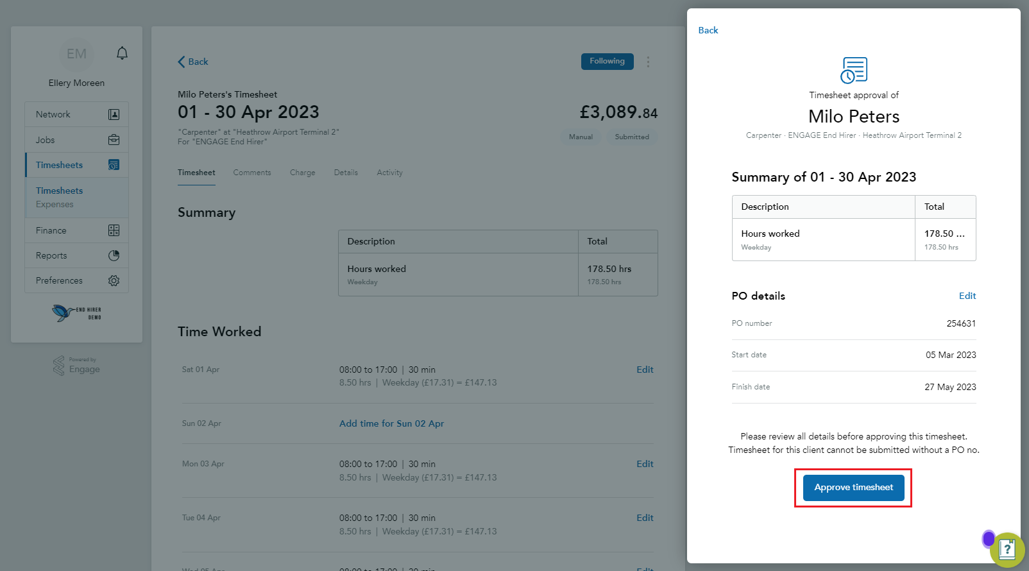This screenshot has width=1029, height=571.
Task: Click Back link in approval panel
Action: click(708, 30)
